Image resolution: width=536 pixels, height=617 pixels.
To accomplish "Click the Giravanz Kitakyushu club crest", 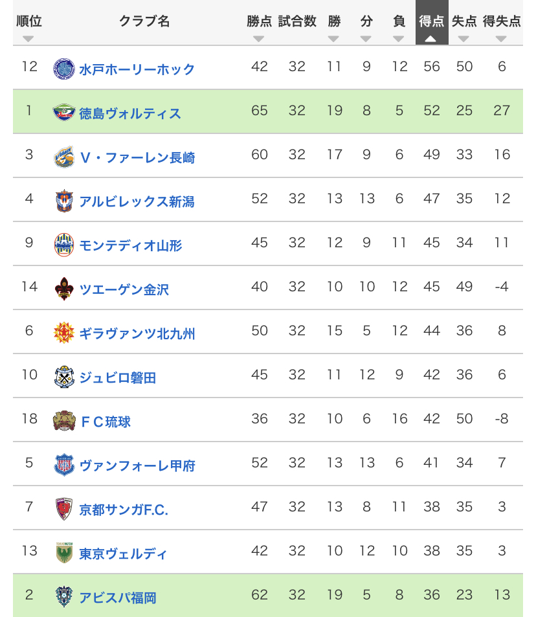I will coord(64,333).
